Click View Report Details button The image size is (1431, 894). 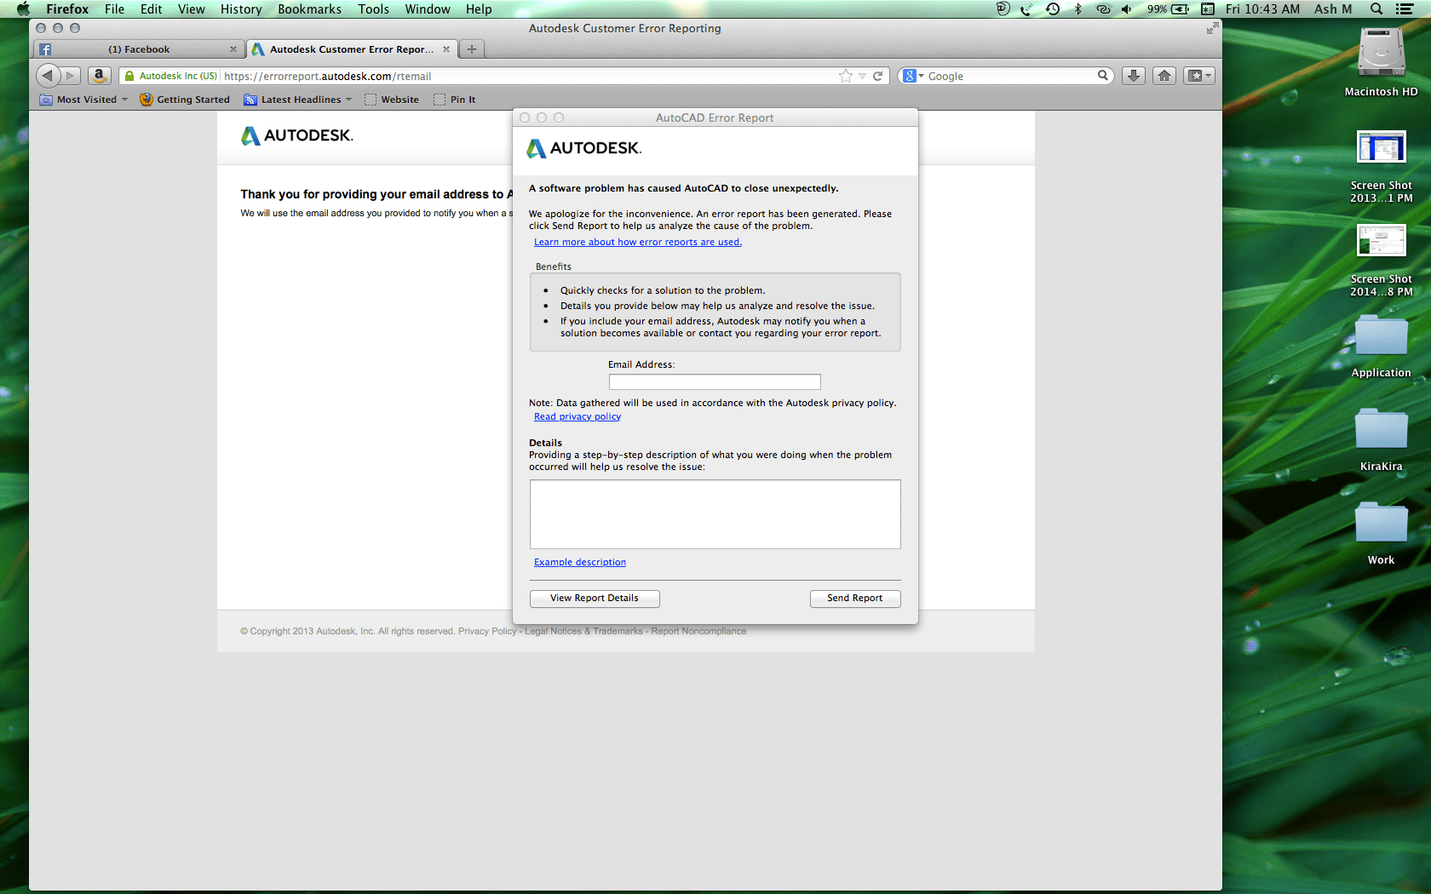pyautogui.click(x=594, y=598)
